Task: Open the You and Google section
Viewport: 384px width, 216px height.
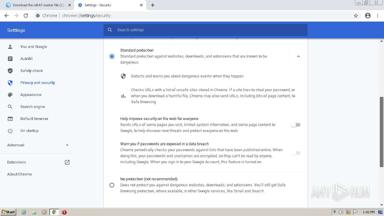Action: pyautogui.click(x=34, y=46)
